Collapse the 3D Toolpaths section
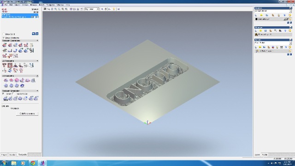295x166 pixels. pyautogui.click(x=37, y=76)
